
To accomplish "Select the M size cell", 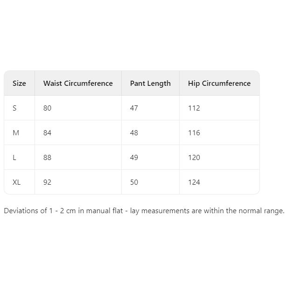I will pos(16,133).
